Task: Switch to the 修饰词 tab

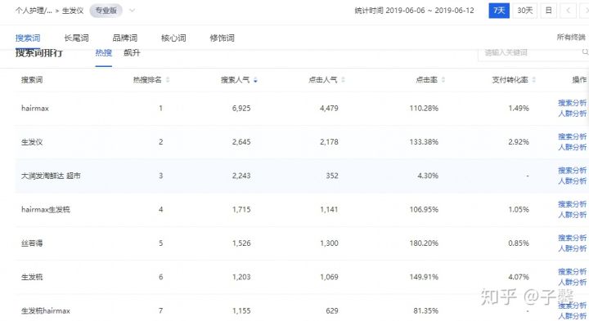Action: [x=222, y=38]
